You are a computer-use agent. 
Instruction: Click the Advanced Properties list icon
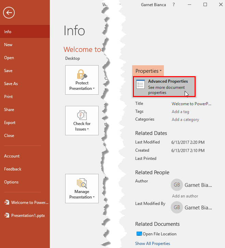(x=140, y=84)
